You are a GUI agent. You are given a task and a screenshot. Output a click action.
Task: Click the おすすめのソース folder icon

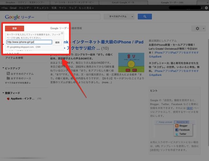click(x=8, y=78)
